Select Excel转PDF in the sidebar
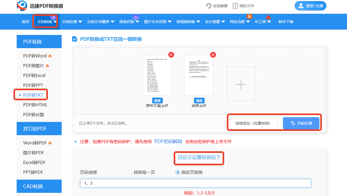Screen dimensions: 347x196 (34, 162)
